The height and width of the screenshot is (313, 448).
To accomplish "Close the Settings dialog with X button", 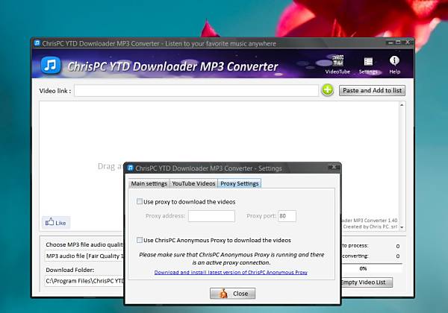I will pos(334,167).
